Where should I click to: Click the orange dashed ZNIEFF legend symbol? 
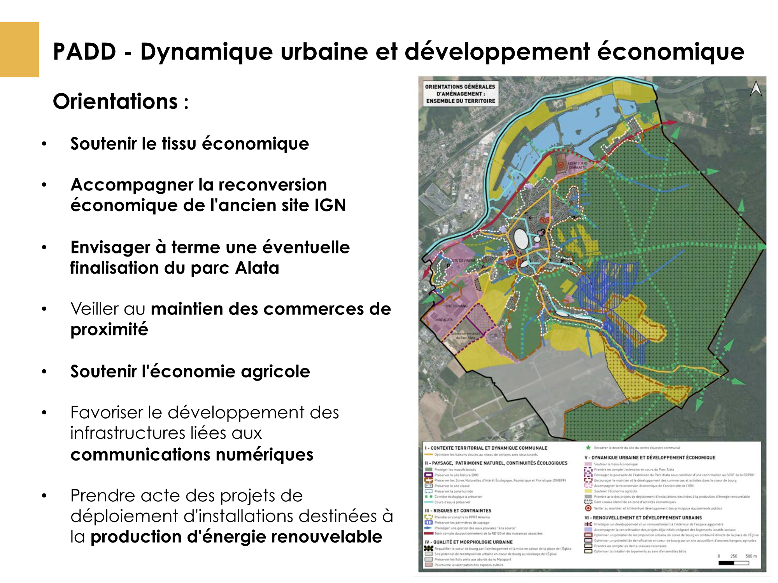(429, 480)
